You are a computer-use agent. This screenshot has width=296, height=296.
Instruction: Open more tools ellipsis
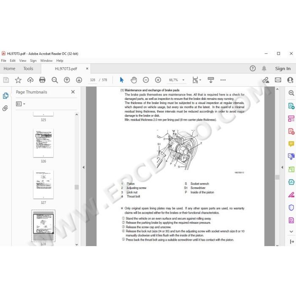(x=223, y=80)
